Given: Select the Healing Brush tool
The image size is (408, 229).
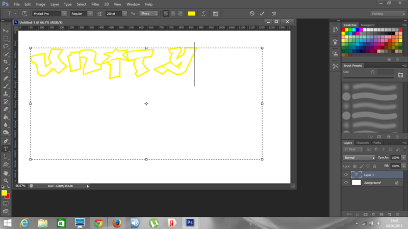Looking at the screenshot, I should 6,78.
